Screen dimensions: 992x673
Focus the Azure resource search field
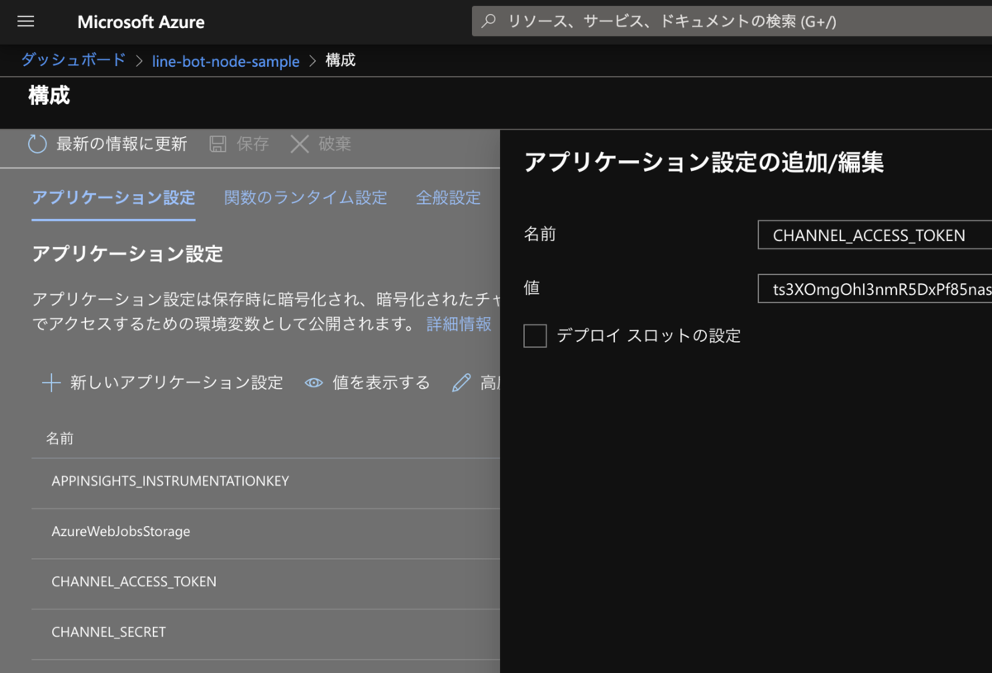pos(732,21)
